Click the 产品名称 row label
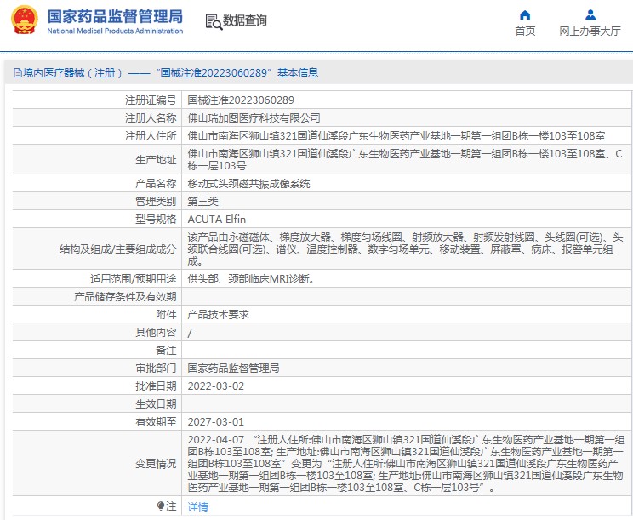This screenshot has width=633, height=520. [156, 184]
